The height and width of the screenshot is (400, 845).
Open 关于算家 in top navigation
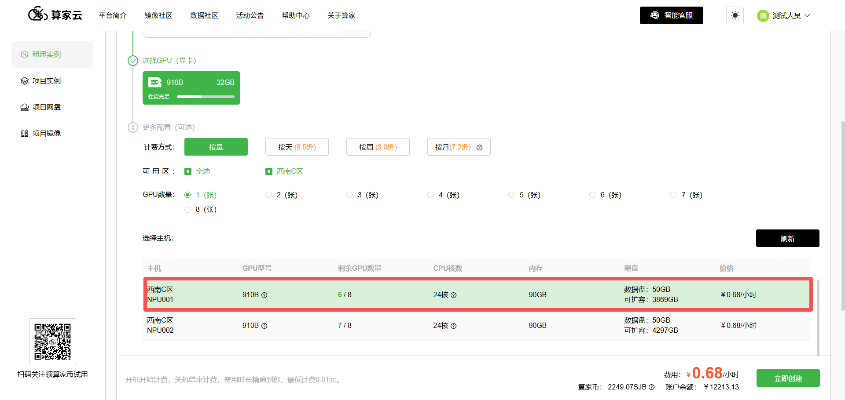click(342, 15)
